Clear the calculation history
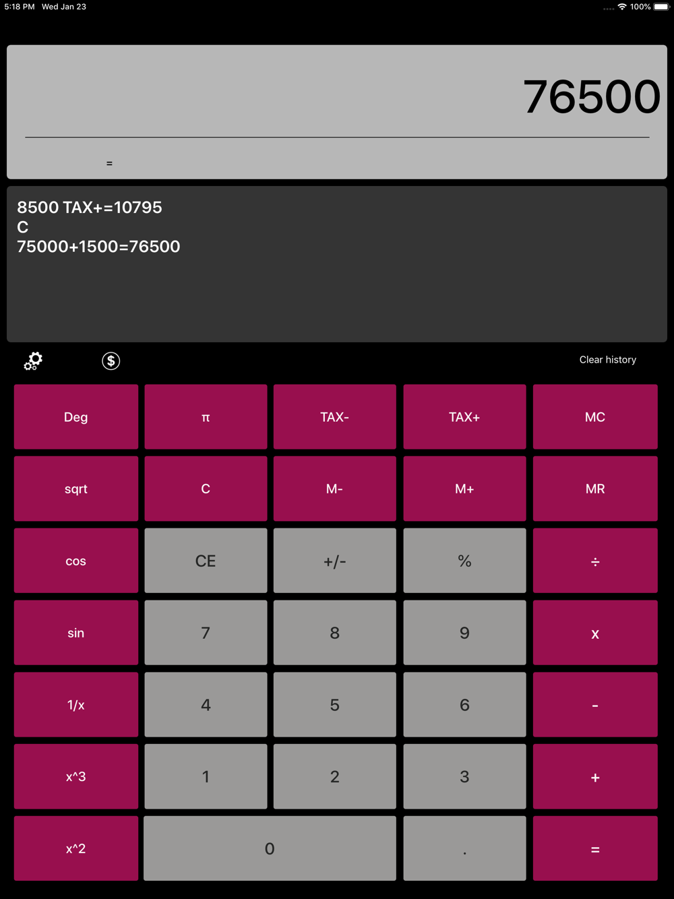The image size is (674, 899). coord(607,360)
